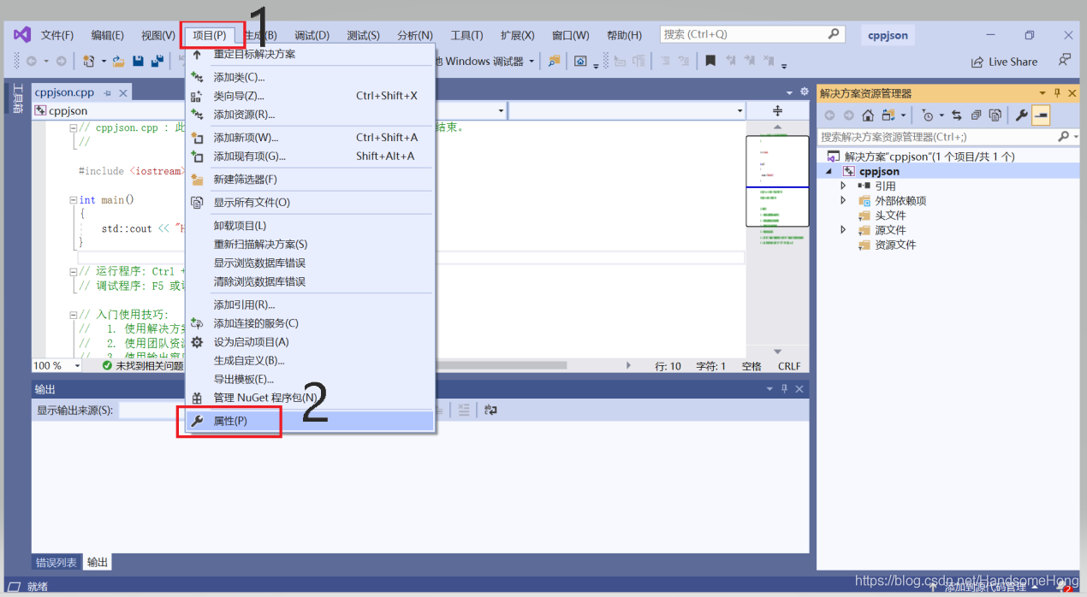1087x597 pixels.
Task: Click the Show All Files icon in Solution Explorer
Action: [995, 115]
